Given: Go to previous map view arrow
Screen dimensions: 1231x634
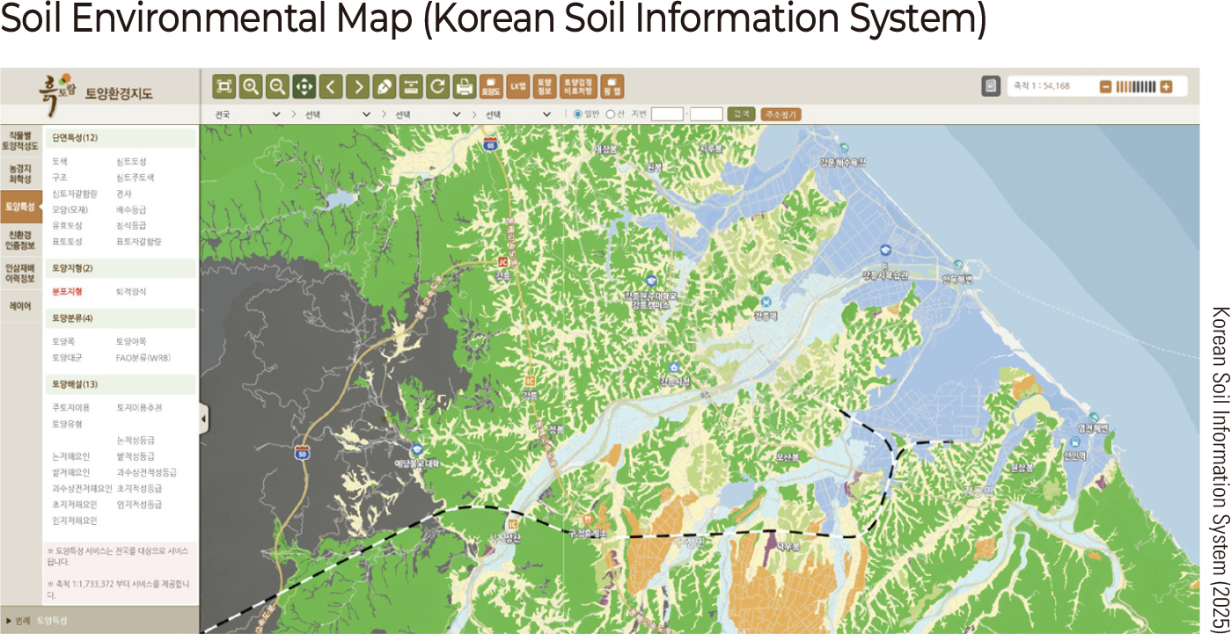Looking at the screenshot, I should tap(331, 86).
